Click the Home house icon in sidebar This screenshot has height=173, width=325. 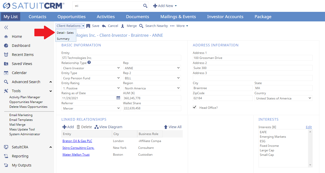pyautogui.click(x=6, y=37)
